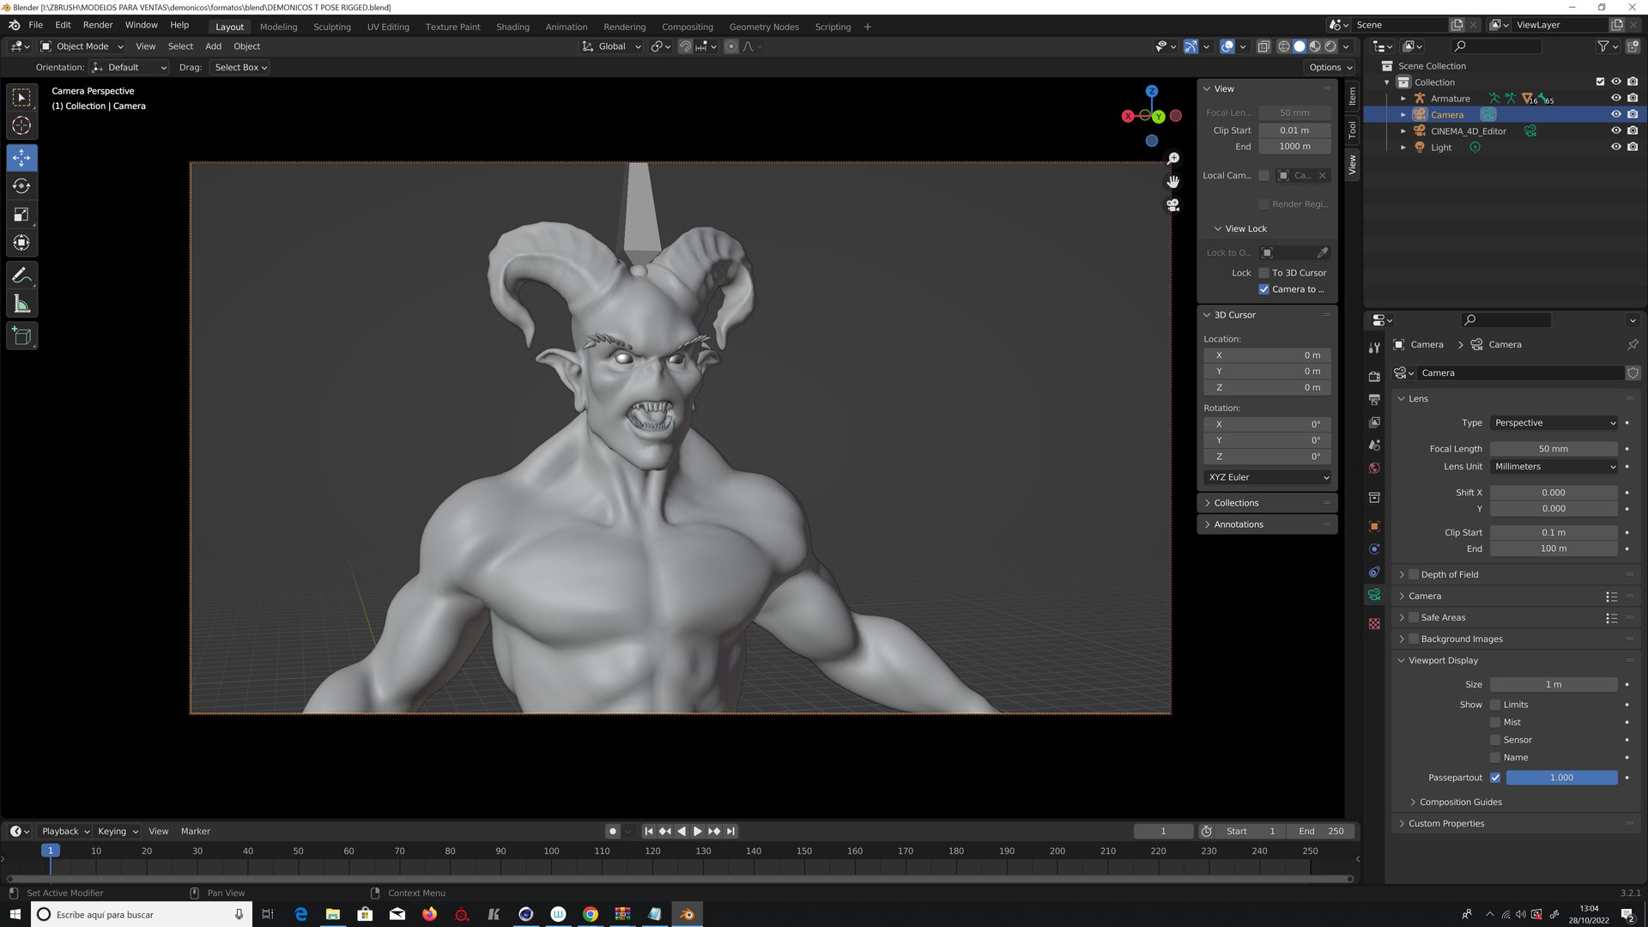The image size is (1648, 927).
Task: Open the Object Data camera properties tab
Action: (1374, 595)
